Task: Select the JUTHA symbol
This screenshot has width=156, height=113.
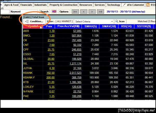Action: [28, 68]
